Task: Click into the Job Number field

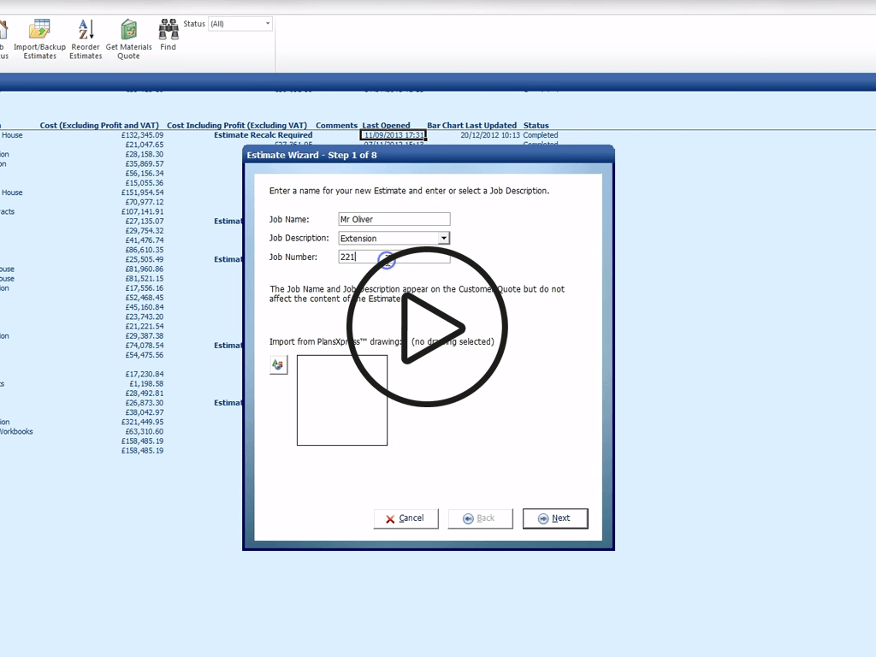Action: click(394, 257)
